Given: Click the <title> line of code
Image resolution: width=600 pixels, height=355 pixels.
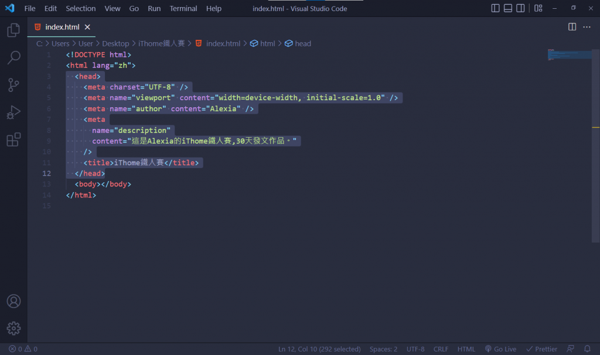Looking at the screenshot, I should (x=141, y=163).
